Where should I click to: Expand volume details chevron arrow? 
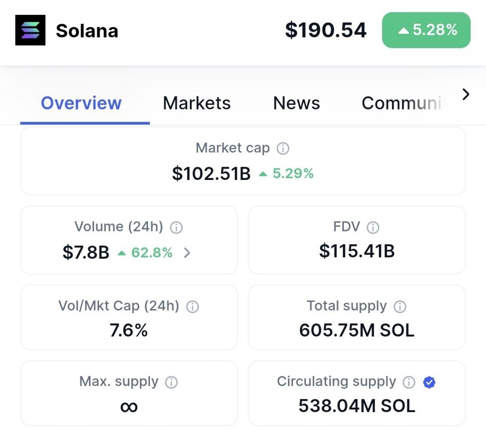point(187,253)
